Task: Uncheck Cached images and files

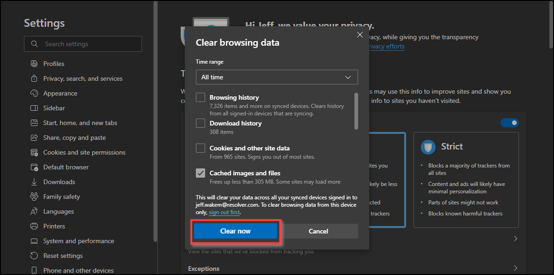Action: point(200,173)
